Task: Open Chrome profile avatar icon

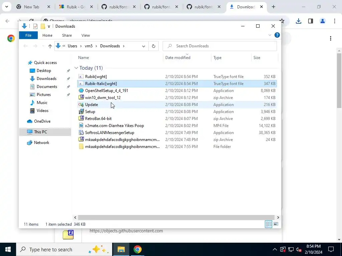Action: (x=323, y=21)
